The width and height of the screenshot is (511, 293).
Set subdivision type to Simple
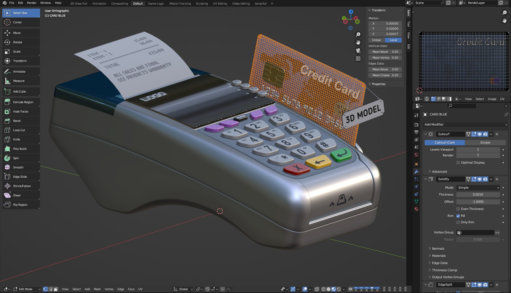point(485,142)
